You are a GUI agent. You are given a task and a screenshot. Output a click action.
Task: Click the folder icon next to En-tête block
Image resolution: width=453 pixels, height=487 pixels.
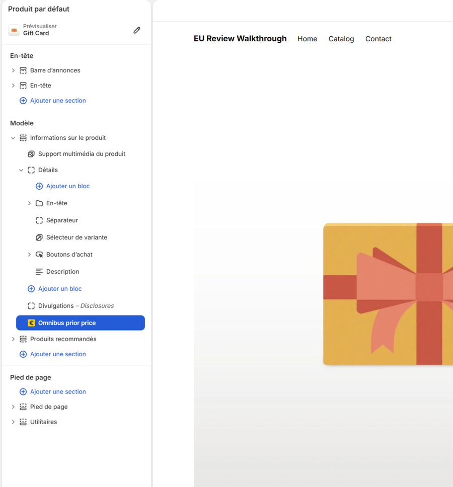pyautogui.click(x=39, y=203)
